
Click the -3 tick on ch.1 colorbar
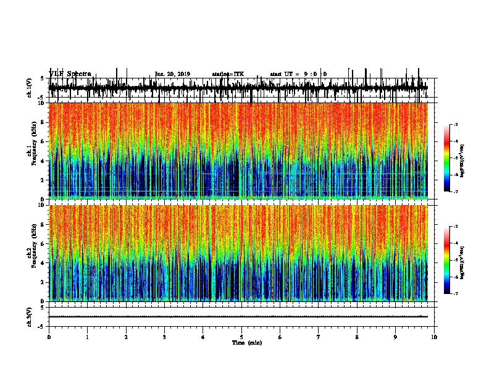tap(456, 124)
